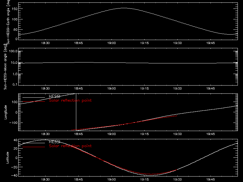
Task: Click the 10.0 tick on the Moon angle plot
Action: (x=14, y=63)
